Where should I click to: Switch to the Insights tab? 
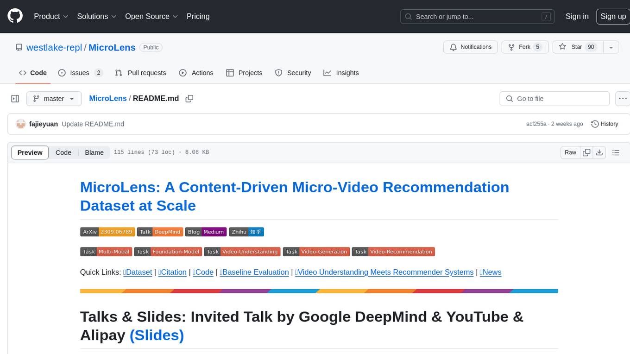point(341,73)
